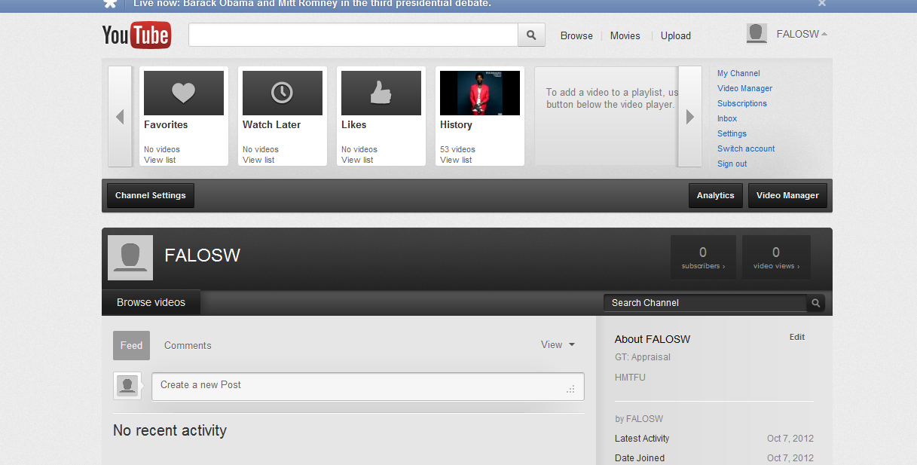Switch to the Comments tab
Screen dimensions: 917x465
click(188, 345)
